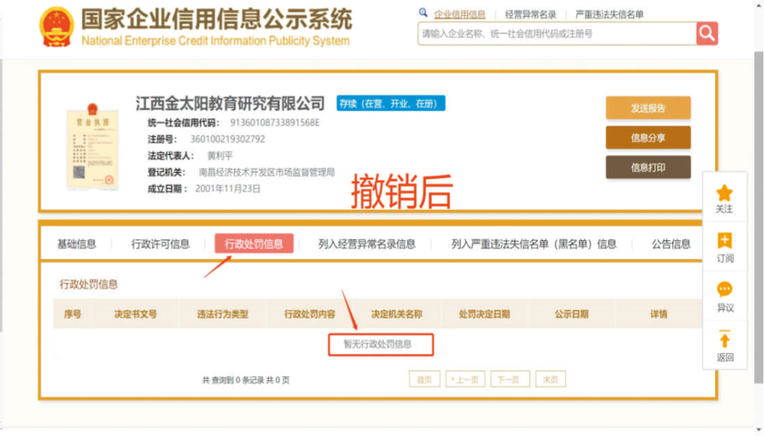Click the 下一页 next page button
The height and width of the screenshot is (436, 764).
click(x=510, y=379)
